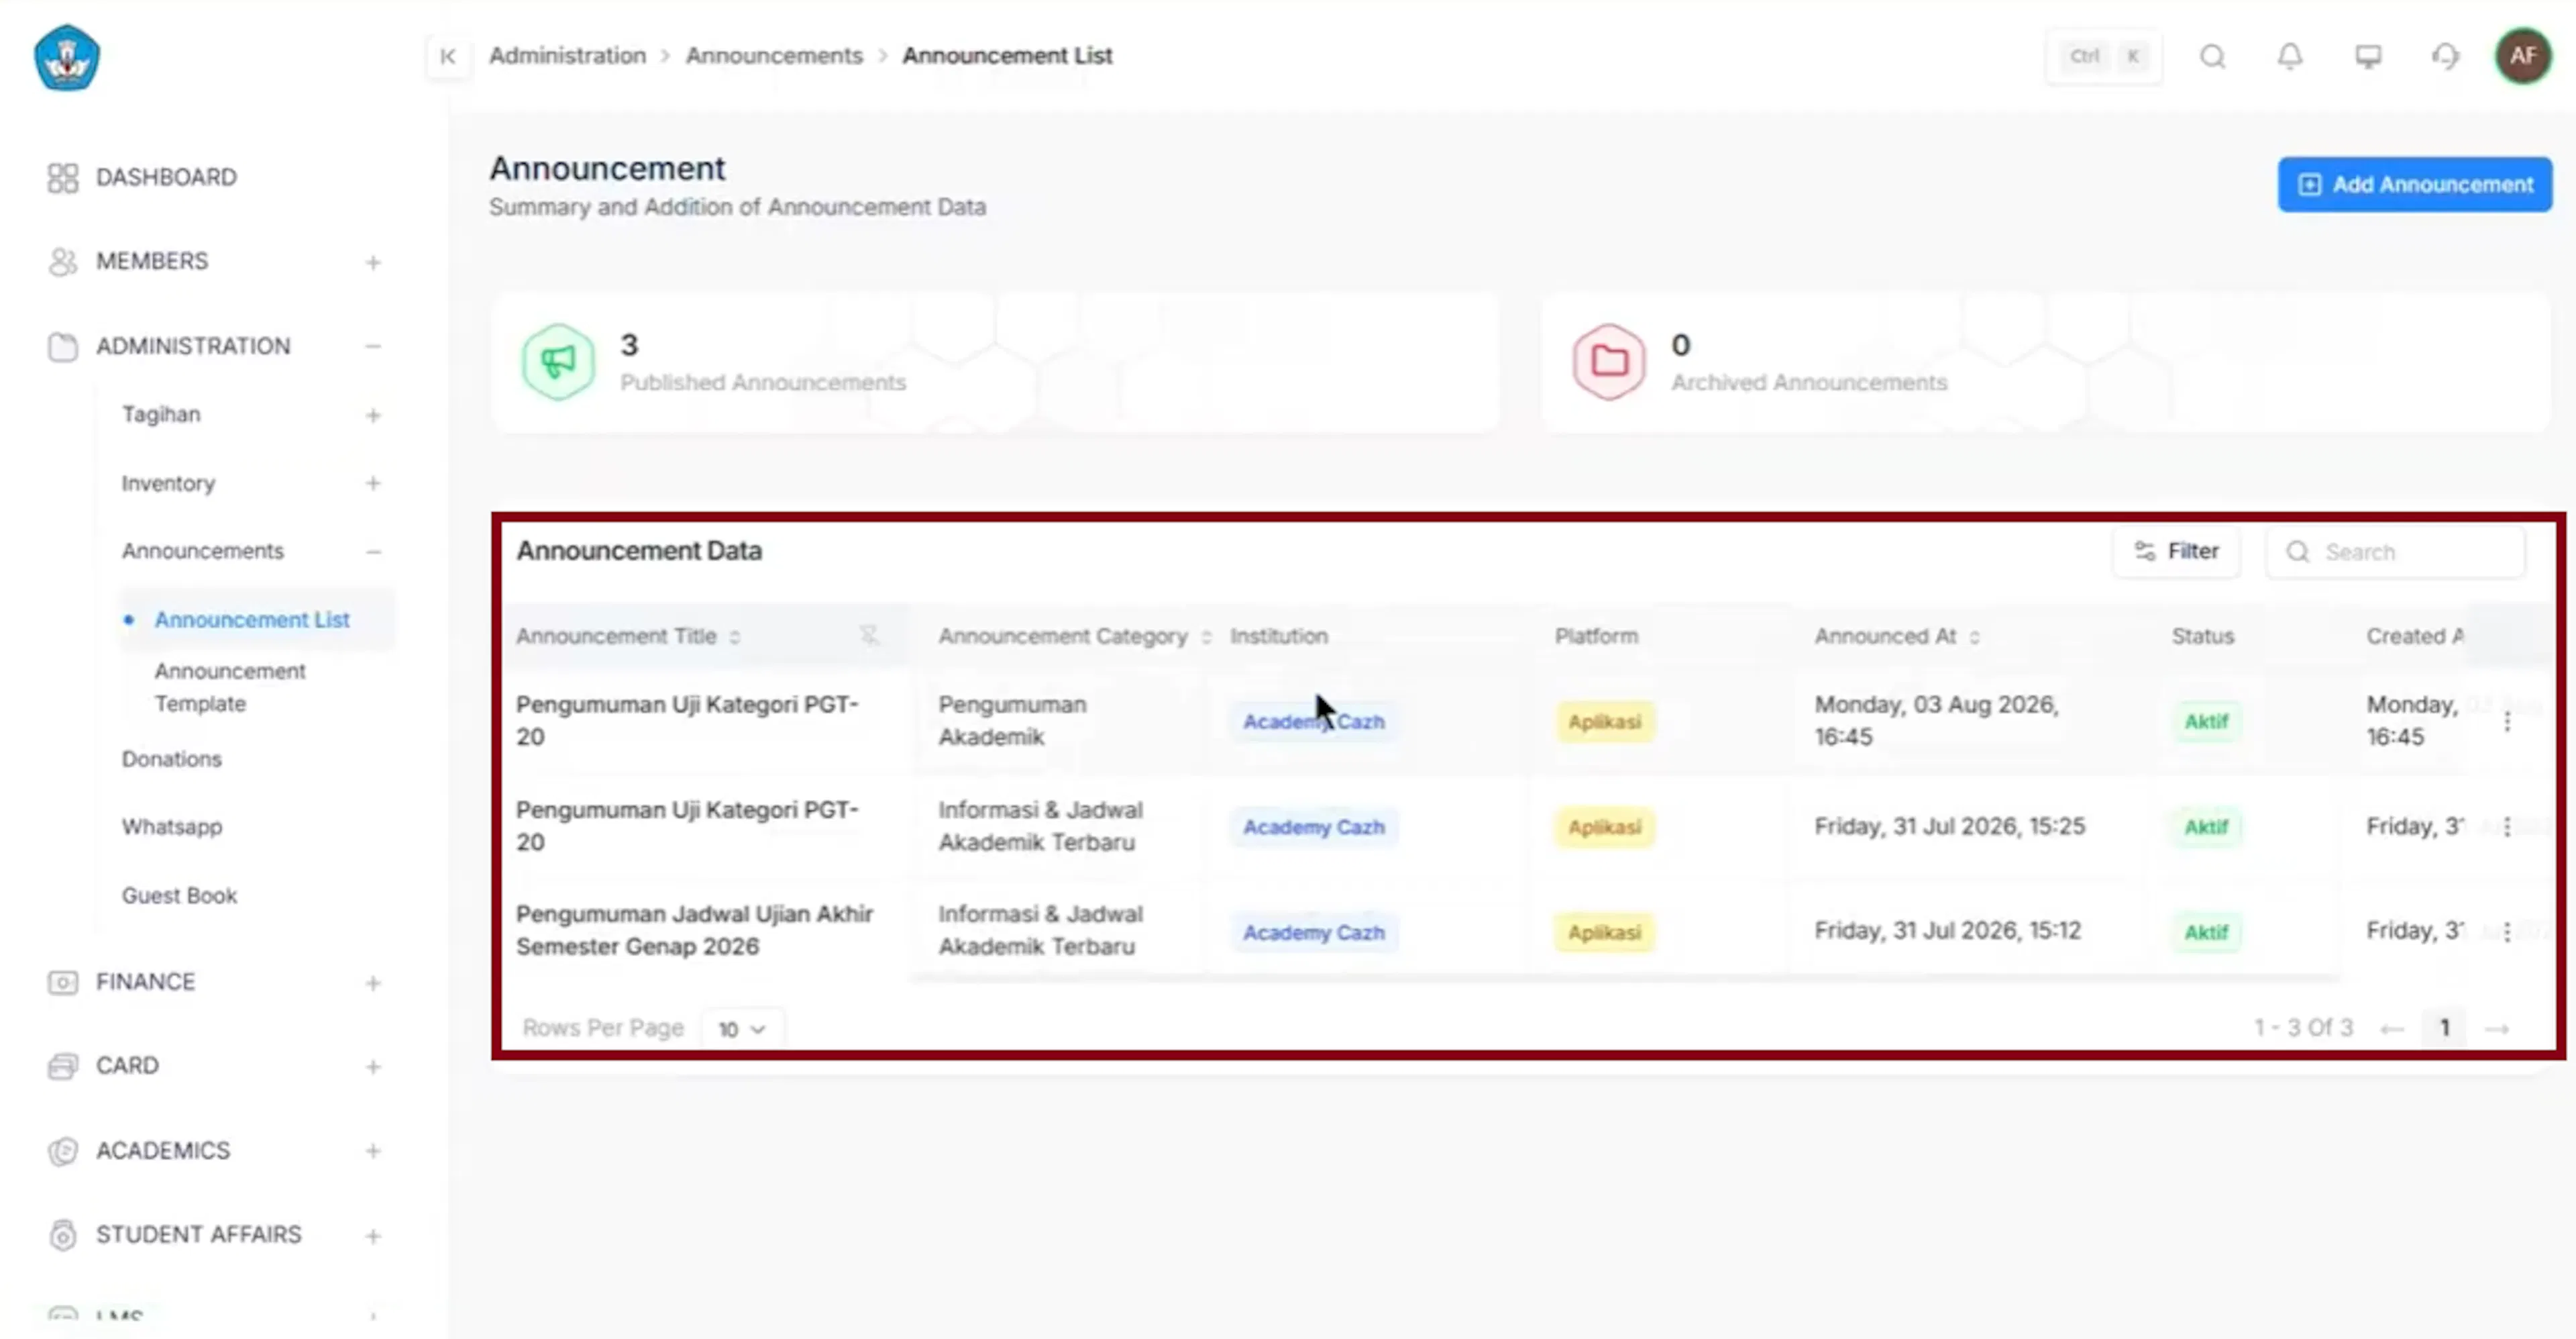Open Dashboard from the sidebar
Viewport: 2576px width, 1339px height.
pos(166,177)
